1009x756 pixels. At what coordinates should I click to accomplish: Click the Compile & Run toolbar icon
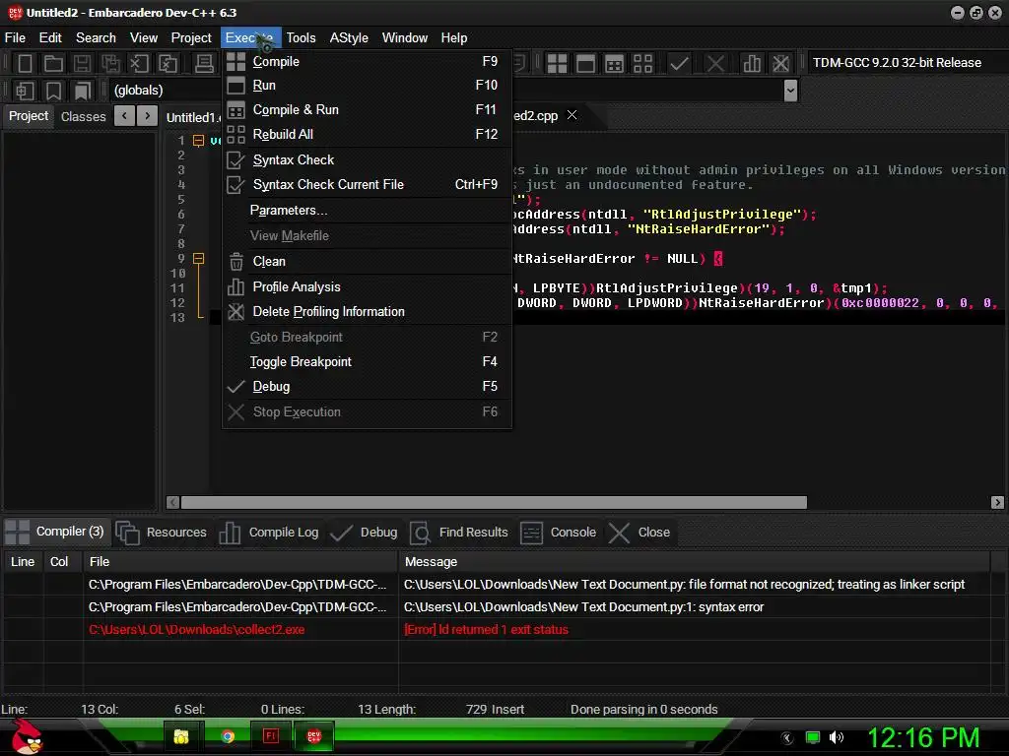[615, 63]
